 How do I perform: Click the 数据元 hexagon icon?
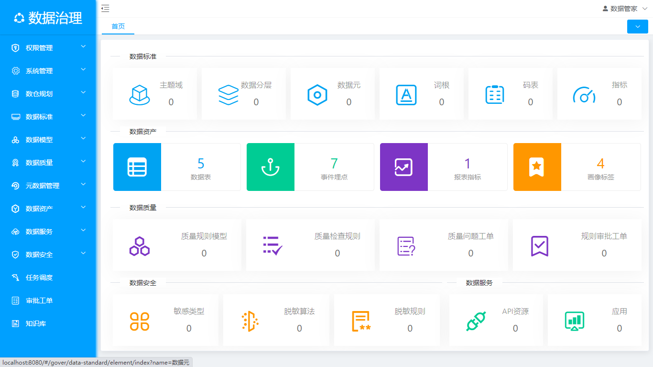click(x=317, y=95)
